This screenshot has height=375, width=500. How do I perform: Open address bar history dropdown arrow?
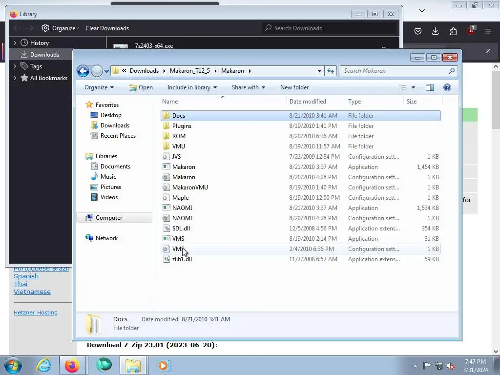pos(319,71)
